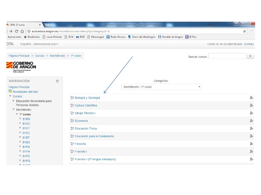Screen dimensions: 261x195
Task: Open Aplicaciones in the bookmarks bar
Action: pos(15,37)
